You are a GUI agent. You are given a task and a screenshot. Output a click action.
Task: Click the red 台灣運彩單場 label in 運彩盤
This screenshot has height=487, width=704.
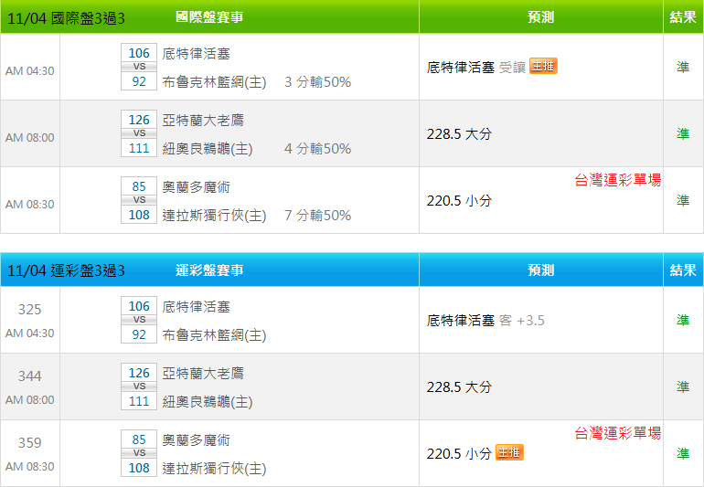(618, 433)
